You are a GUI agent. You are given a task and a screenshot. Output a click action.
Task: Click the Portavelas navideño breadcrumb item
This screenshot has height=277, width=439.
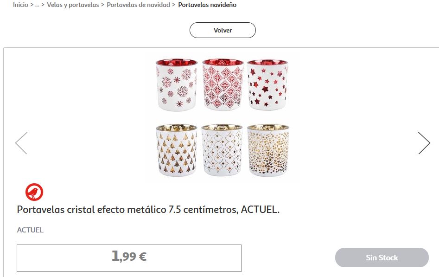pyautogui.click(x=207, y=5)
